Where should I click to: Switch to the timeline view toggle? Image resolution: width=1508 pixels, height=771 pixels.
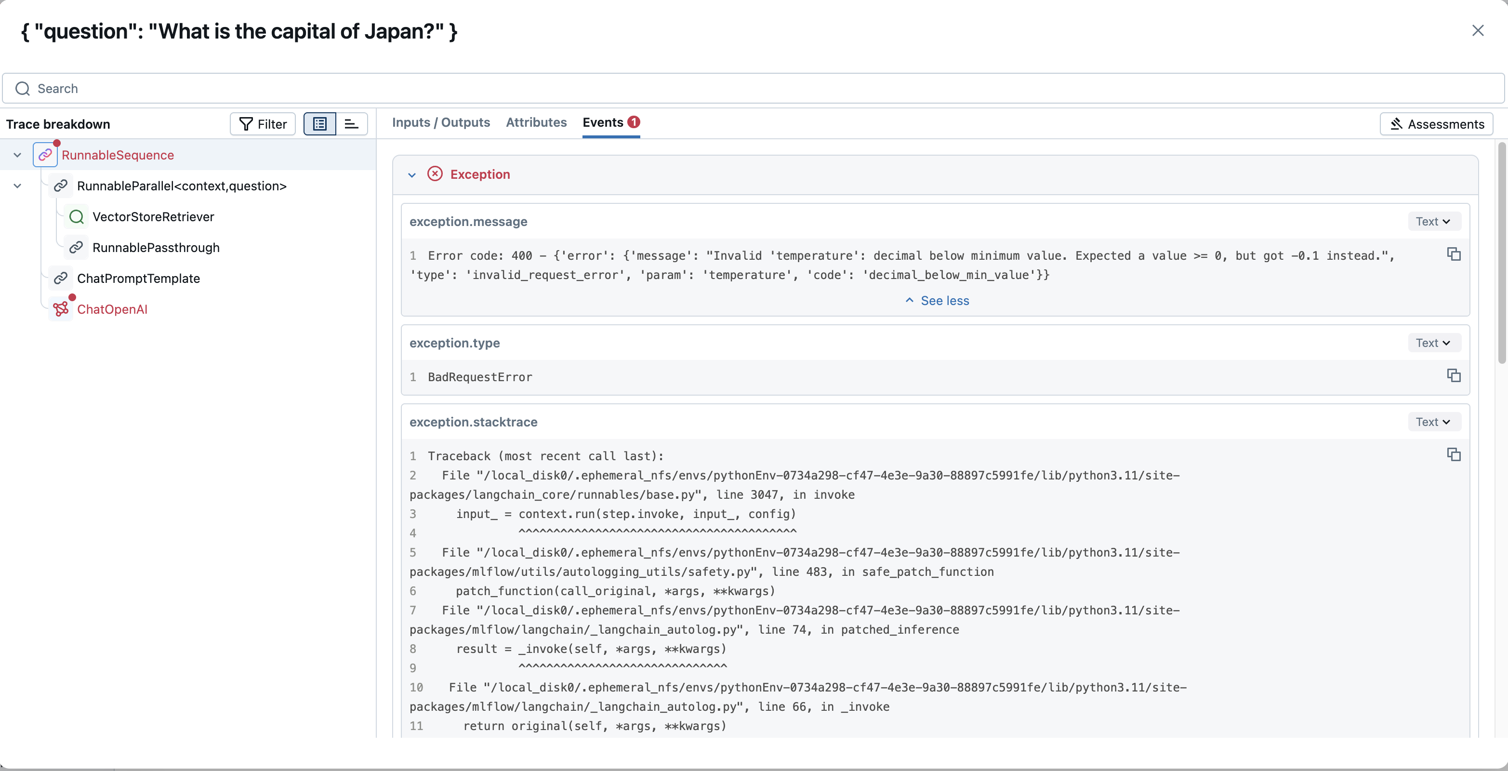351,124
